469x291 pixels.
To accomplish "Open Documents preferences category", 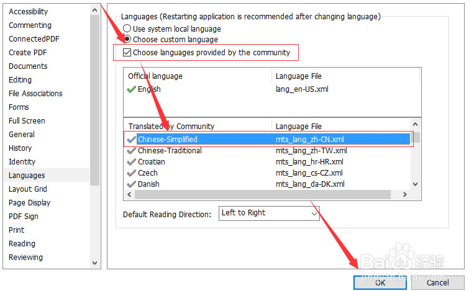I will coord(28,66).
